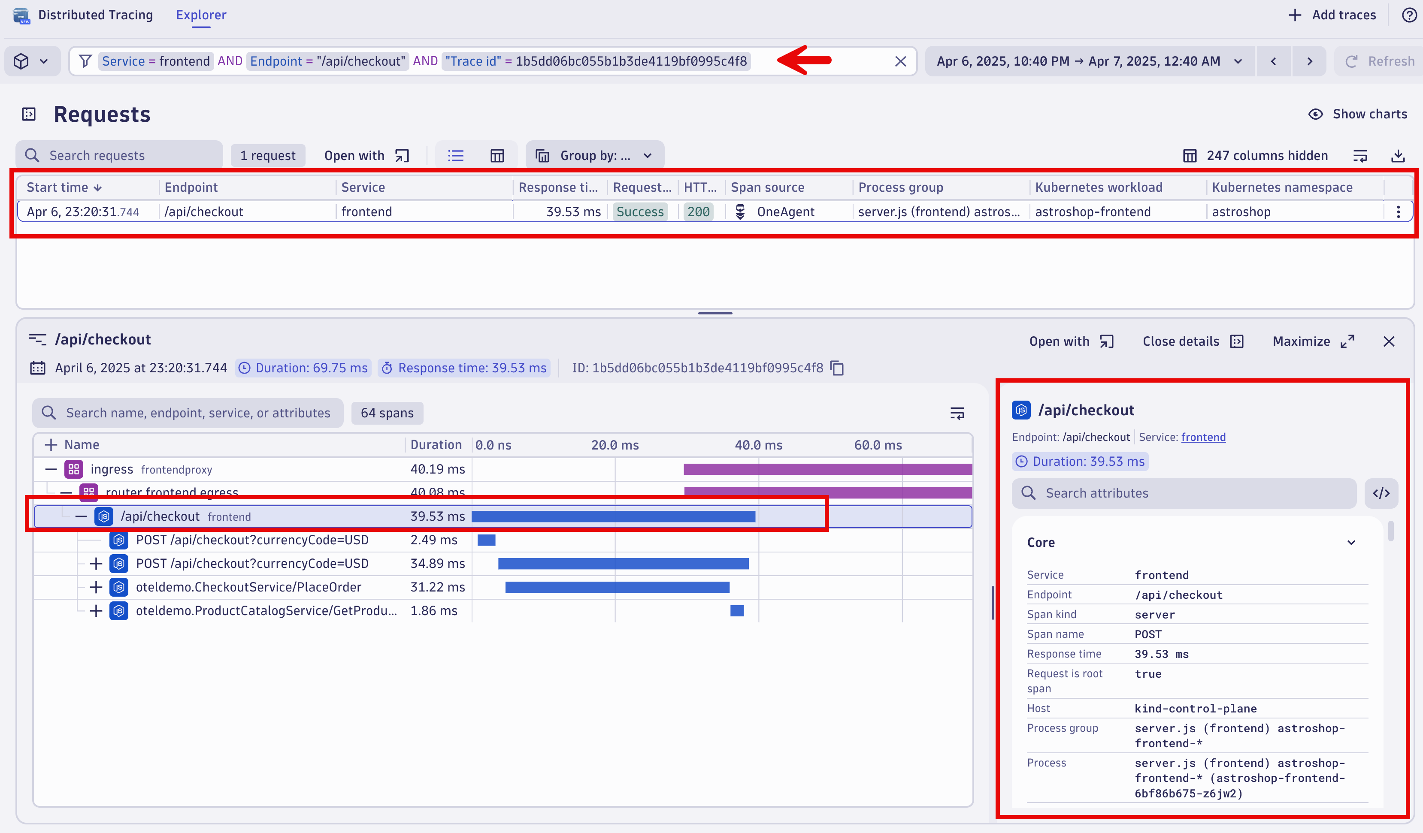Focus the span search field
This screenshot has width=1423, height=833.
pyautogui.click(x=188, y=413)
